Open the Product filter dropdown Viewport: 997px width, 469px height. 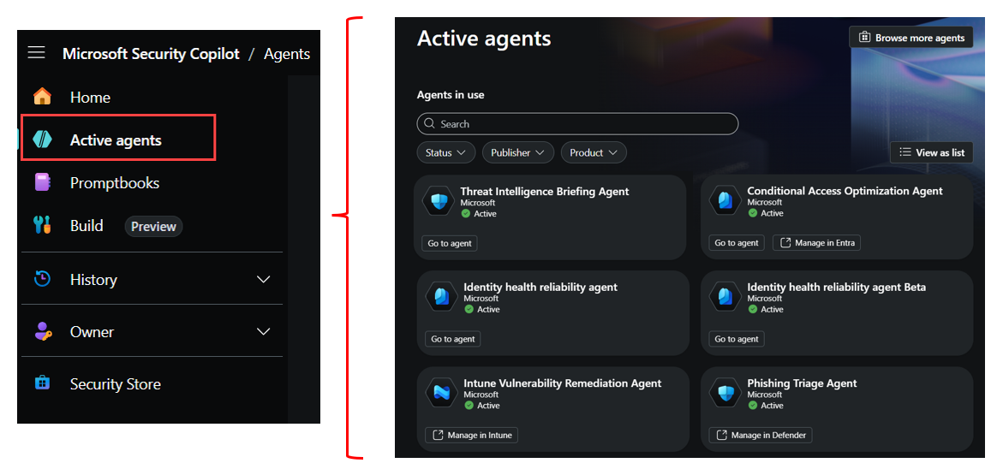[x=593, y=152]
